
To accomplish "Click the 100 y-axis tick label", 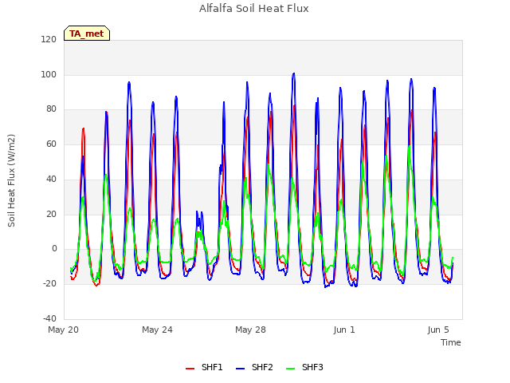I will (x=49, y=74).
